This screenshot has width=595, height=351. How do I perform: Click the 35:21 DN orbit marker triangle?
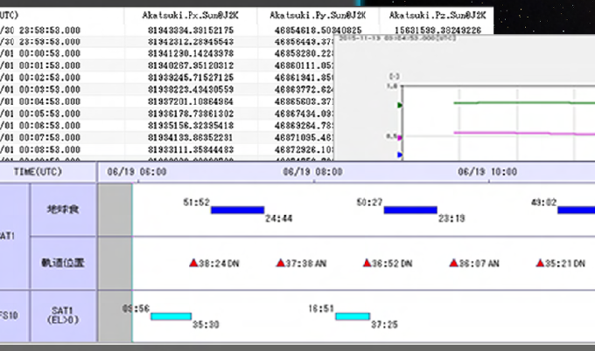(x=539, y=262)
